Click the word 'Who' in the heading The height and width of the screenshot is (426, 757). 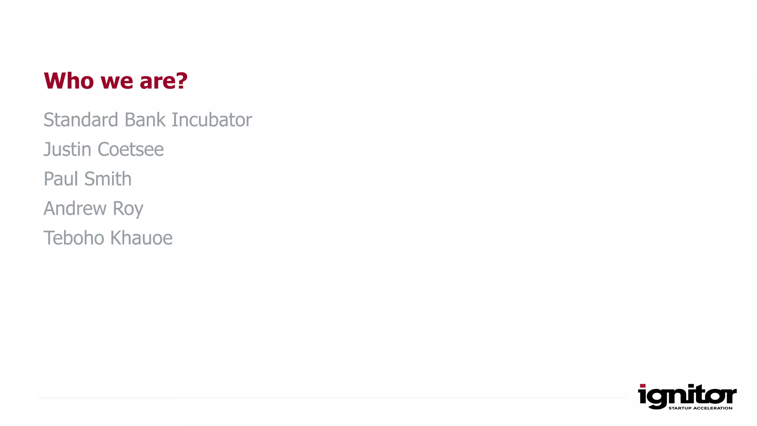tap(69, 81)
